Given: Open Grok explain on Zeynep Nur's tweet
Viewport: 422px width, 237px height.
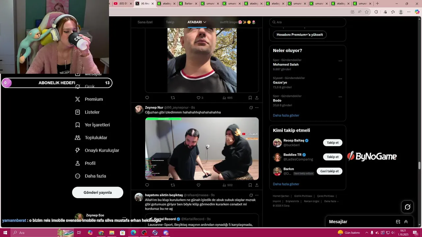Looking at the screenshot, I should 251,108.
